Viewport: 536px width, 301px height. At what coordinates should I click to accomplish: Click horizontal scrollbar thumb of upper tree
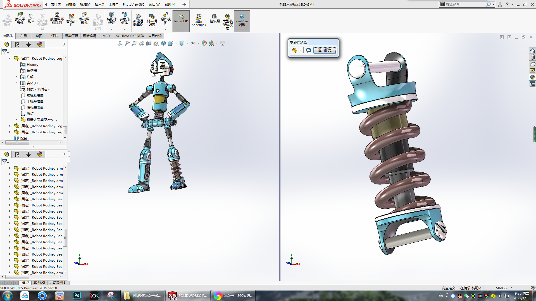pos(17,142)
